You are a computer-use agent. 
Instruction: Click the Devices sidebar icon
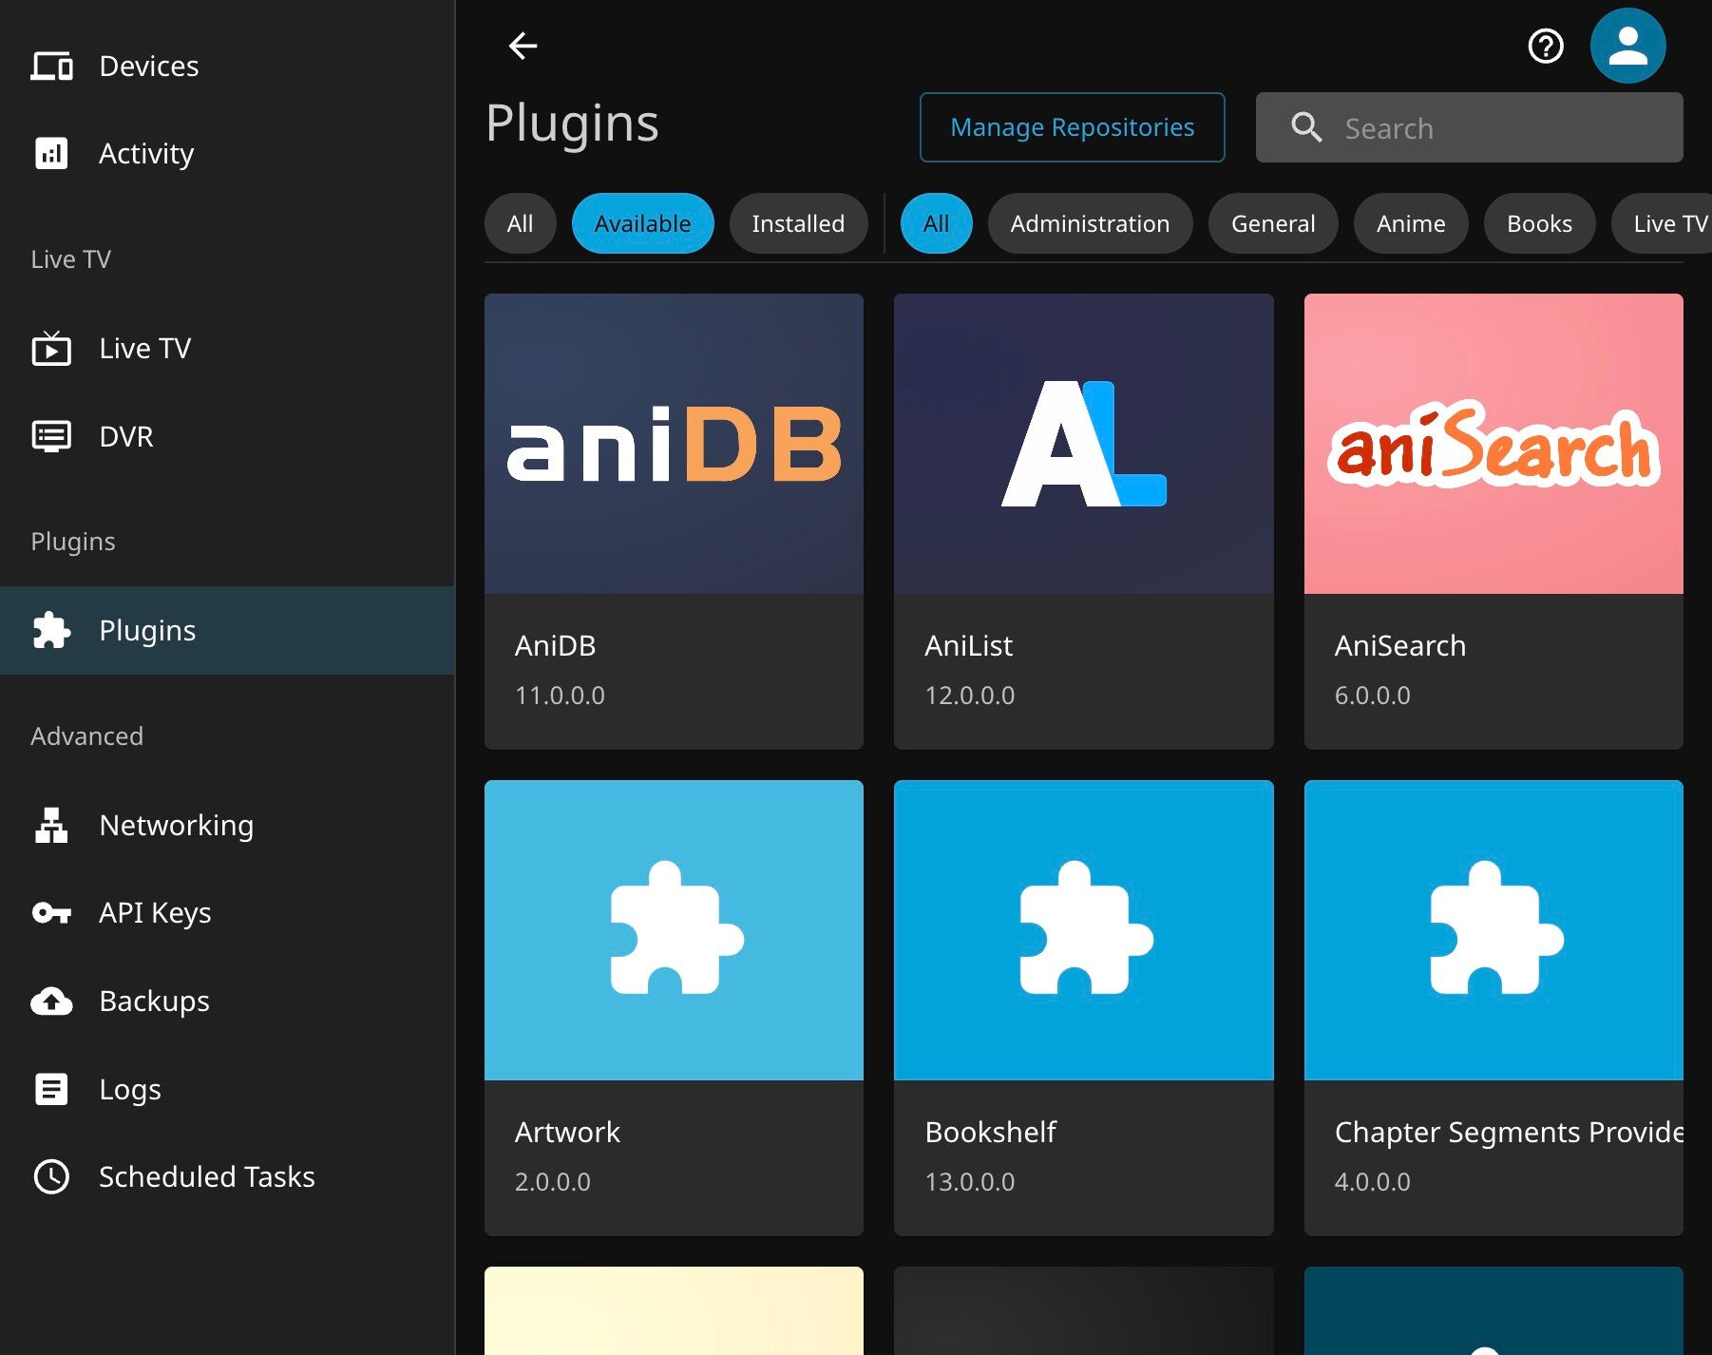click(x=51, y=67)
